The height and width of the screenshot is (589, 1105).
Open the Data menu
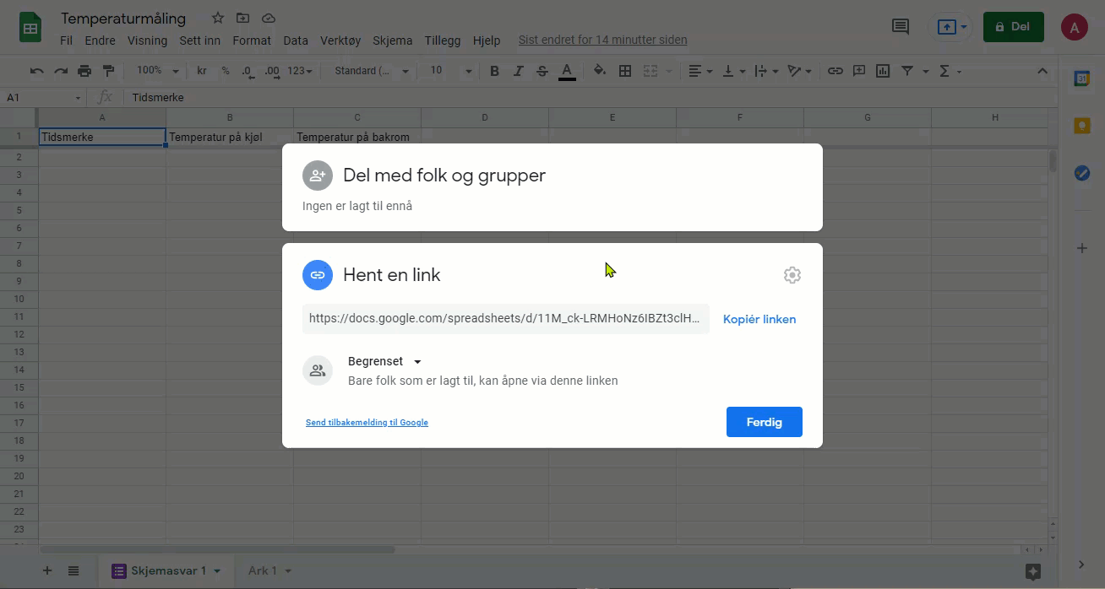coord(296,40)
